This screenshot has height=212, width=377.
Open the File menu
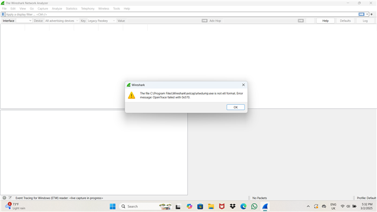(4, 9)
